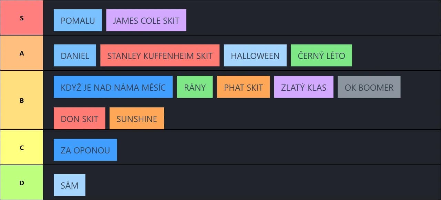Click the B tier label cell
Screen dimensions: 441x200
(22, 100)
